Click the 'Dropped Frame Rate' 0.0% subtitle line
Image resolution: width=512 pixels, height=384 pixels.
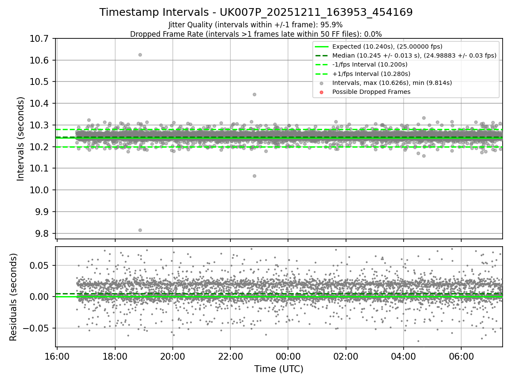tap(256, 34)
